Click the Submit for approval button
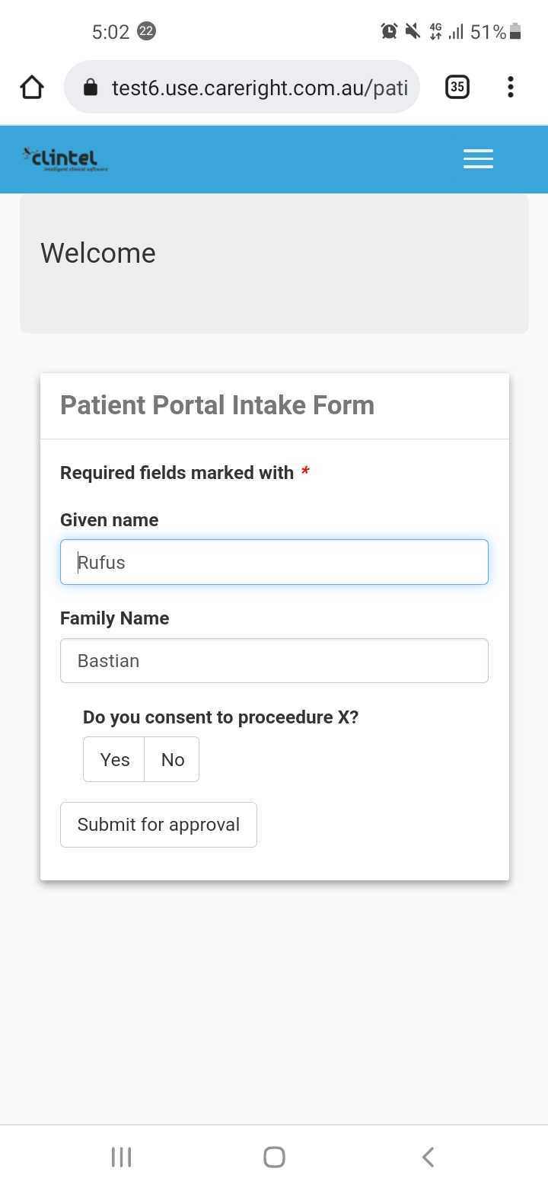Viewport: 548px width, 1188px height. (x=158, y=825)
